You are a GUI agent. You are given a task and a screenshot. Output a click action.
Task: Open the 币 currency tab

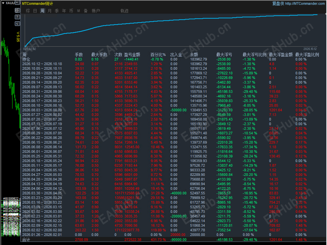[71, 11]
